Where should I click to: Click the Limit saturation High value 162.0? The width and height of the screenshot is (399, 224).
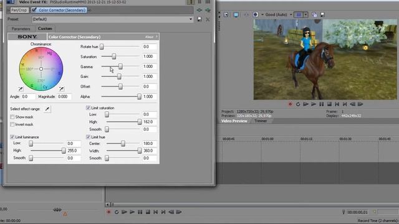point(150,122)
